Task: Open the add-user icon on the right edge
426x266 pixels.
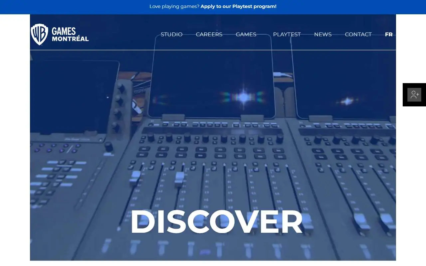Action: pyautogui.click(x=414, y=95)
